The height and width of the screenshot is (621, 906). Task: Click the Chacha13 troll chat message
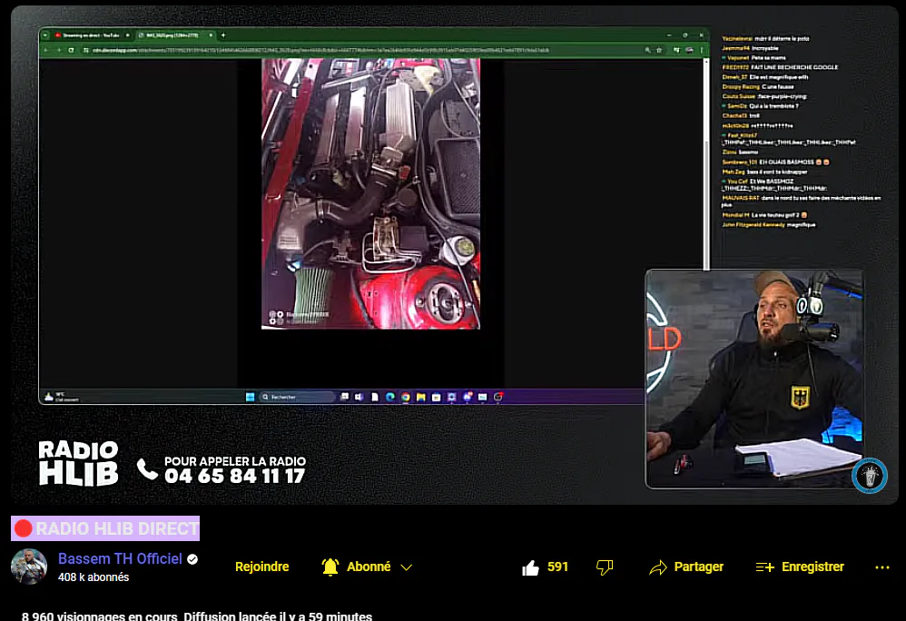point(741,115)
